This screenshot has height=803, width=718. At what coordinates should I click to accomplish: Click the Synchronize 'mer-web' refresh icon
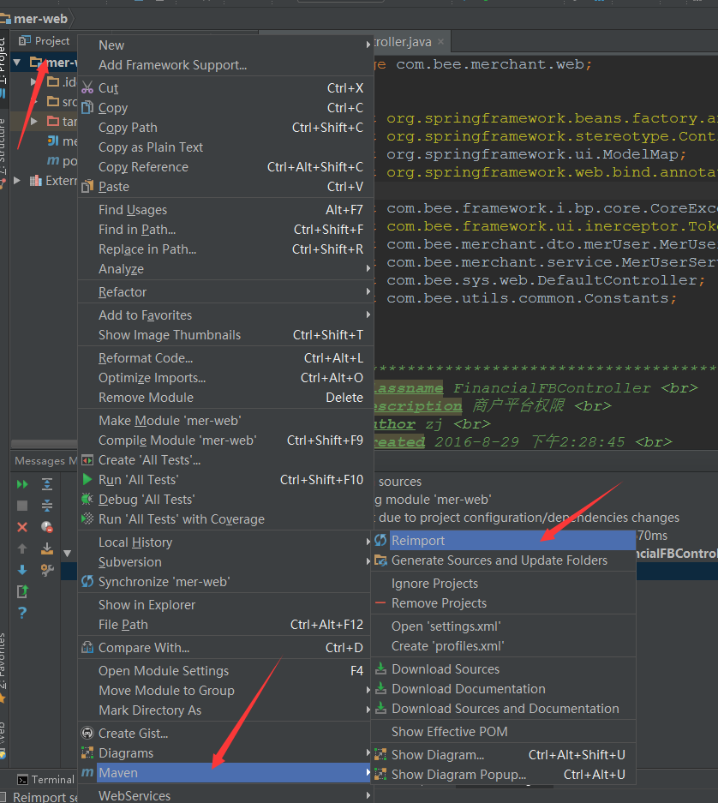tap(87, 581)
